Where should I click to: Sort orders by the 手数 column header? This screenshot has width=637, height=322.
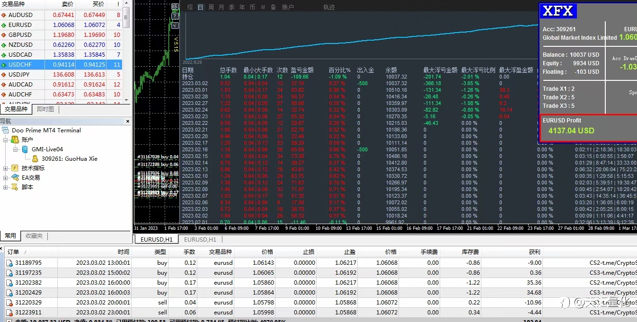pyautogui.click(x=184, y=252)
